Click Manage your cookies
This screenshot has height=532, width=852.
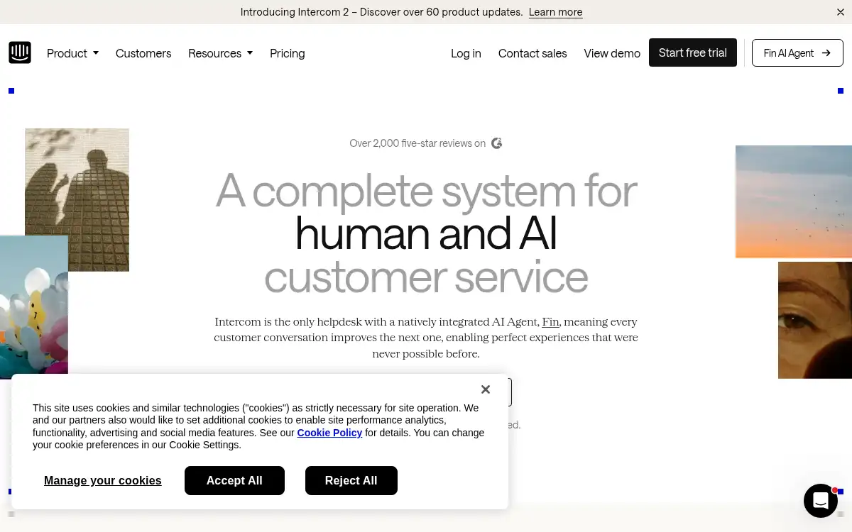103,480
